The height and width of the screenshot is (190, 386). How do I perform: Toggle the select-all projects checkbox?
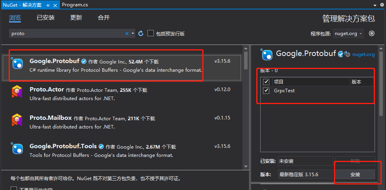coord(266,82)
